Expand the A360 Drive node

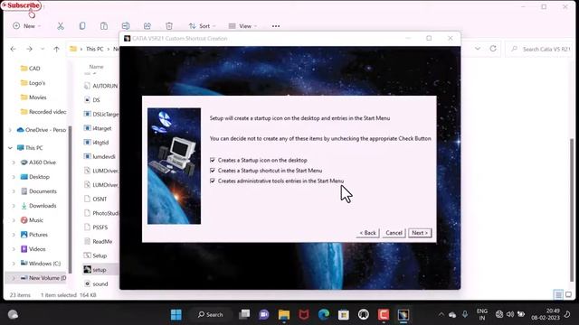14,162
